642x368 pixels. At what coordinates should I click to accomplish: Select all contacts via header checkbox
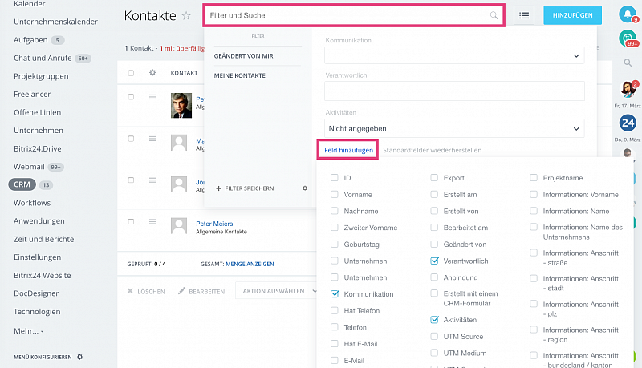[x=131, y=73]
